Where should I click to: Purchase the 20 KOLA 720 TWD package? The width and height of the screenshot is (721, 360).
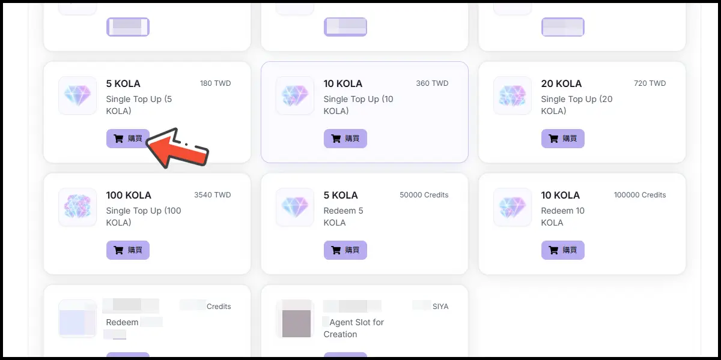click(x=563, y=139)
